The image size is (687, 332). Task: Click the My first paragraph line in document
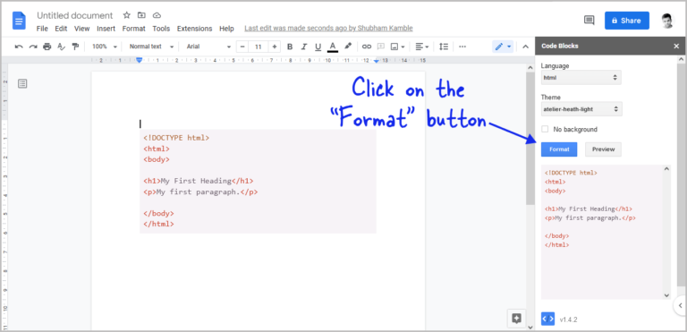pos(200,192)
